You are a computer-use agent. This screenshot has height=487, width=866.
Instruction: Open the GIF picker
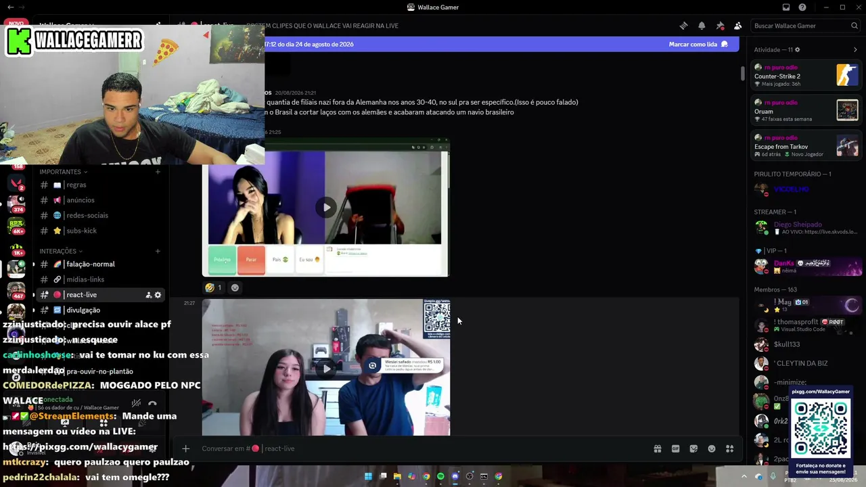point(675,448)
